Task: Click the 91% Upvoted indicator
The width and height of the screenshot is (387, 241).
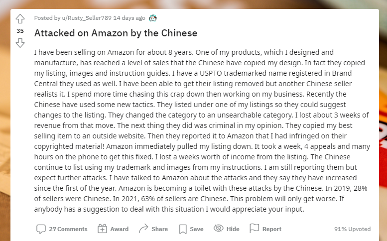Action: (x=352, y=229)
